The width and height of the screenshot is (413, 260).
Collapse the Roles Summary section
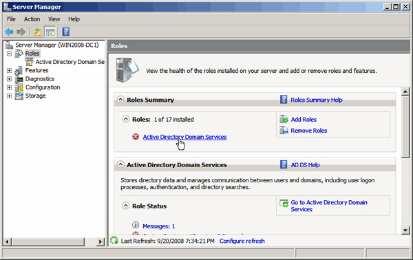point(120,100)
